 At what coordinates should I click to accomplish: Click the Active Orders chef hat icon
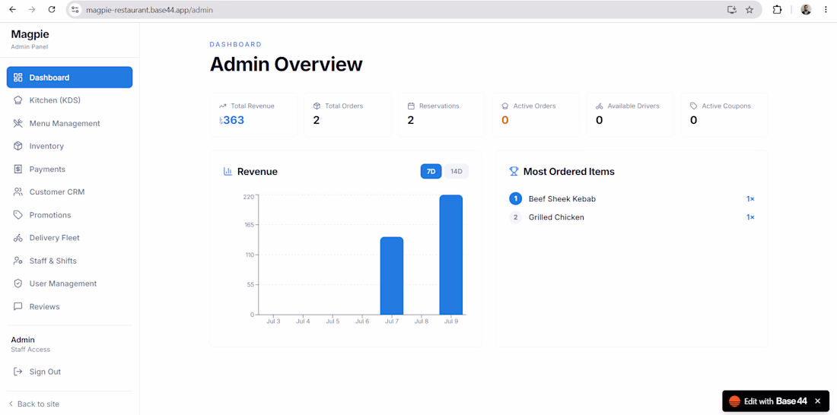click(505, 106)
